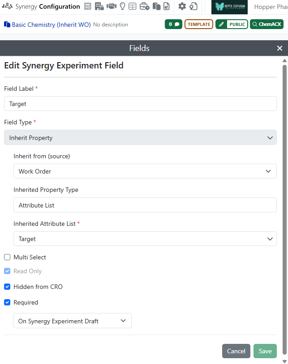Enable the Multi Select checkbox
The image size is (288, 364).
click(7, 257)
